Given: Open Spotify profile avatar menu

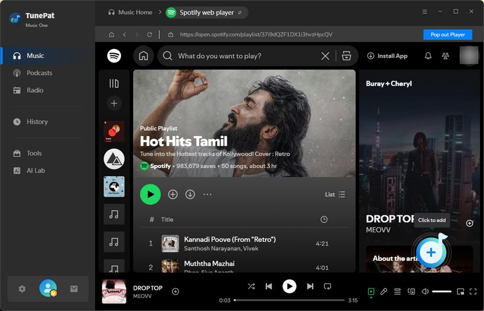Looking at the screenshot, I should [469, 56].
